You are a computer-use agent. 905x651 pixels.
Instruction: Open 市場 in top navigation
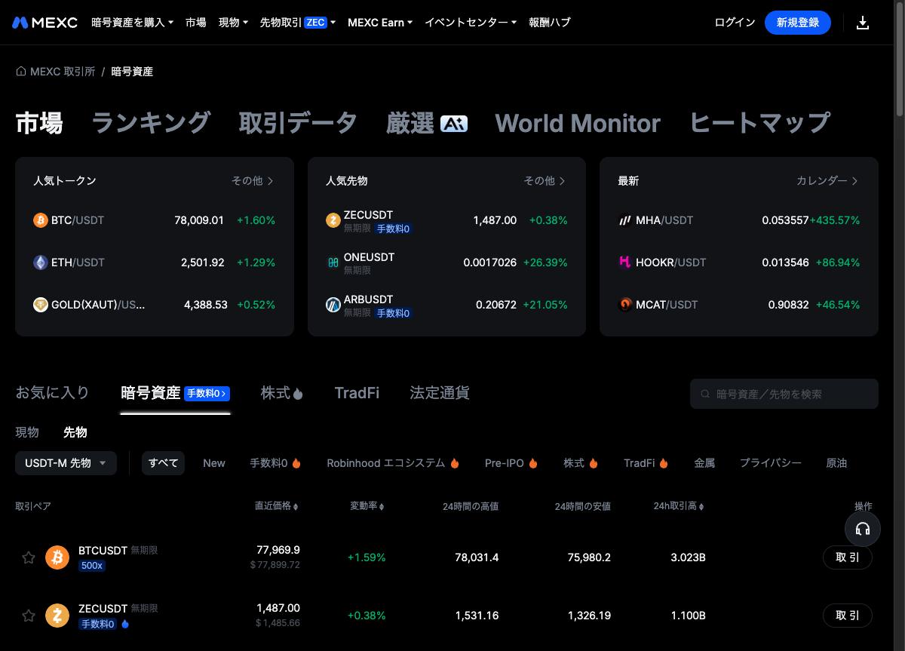pyautogui.click(x=196, y=23)
